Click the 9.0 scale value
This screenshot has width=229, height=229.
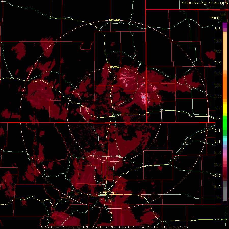click(218, 40)
